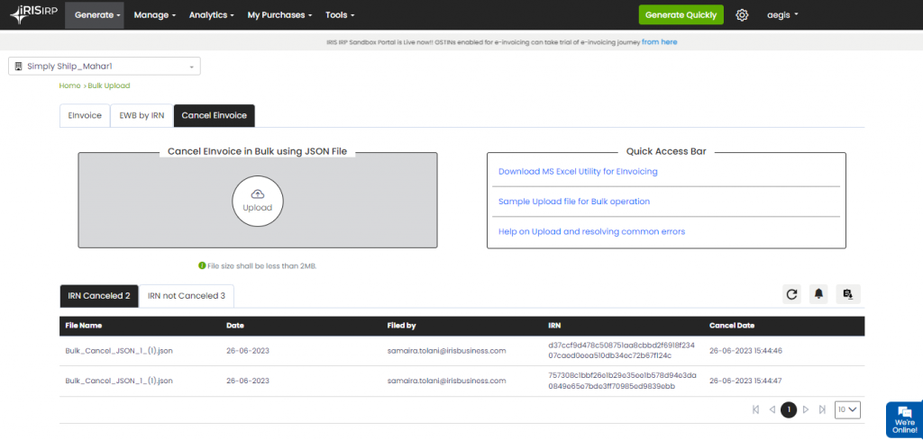
Task: Go to the first page of results
Action: point(755,409)
